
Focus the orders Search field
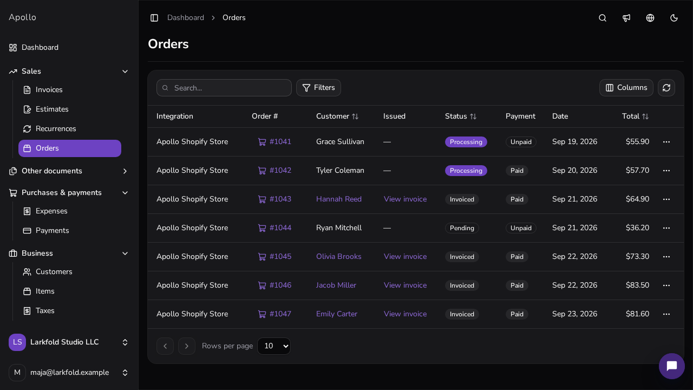(224, 88)
